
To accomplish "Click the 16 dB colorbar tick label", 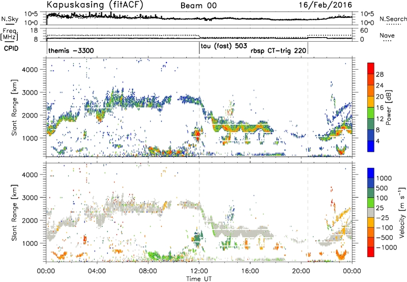I will [x=380, y=108].
